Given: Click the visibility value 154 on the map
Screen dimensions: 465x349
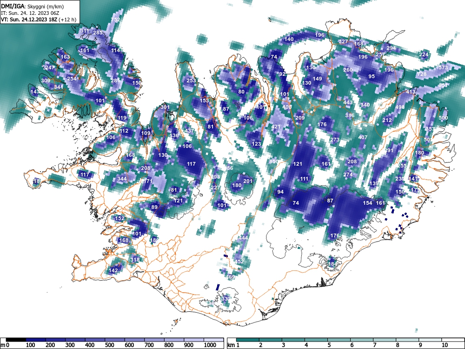Looking at the screenshot, I should pos(367,203).
